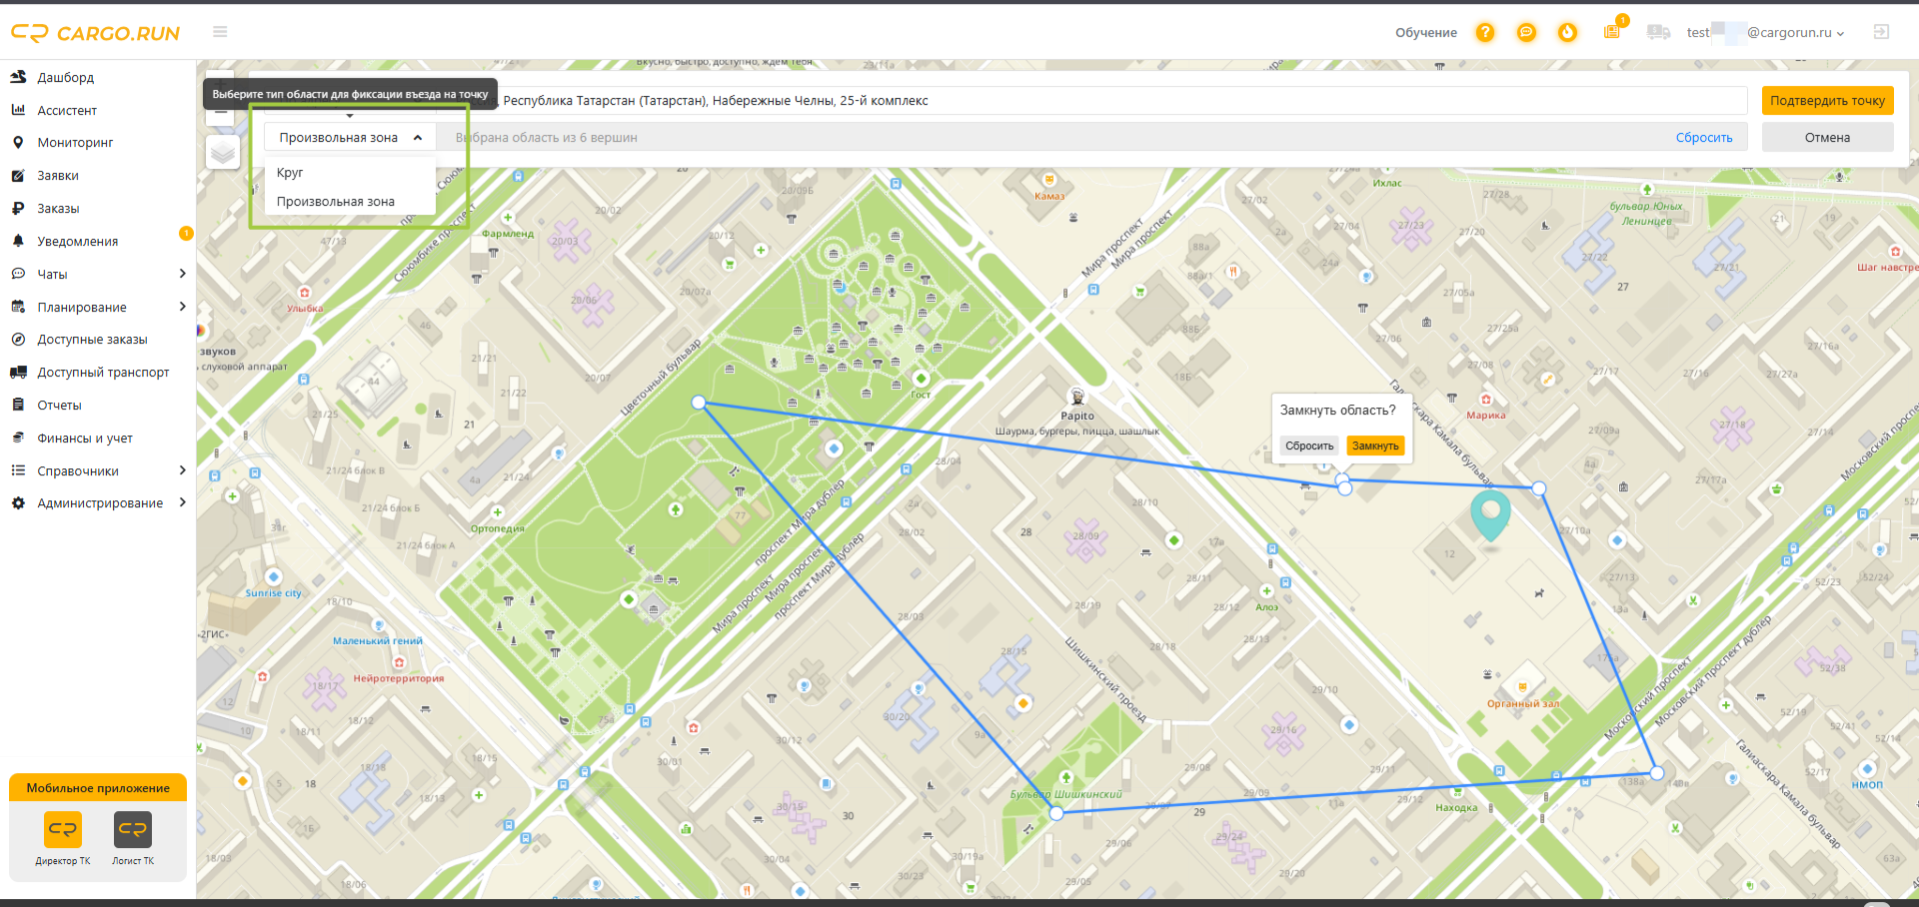
Task: Open Дашборд in the sidebar
Action: tap(66, 77)
